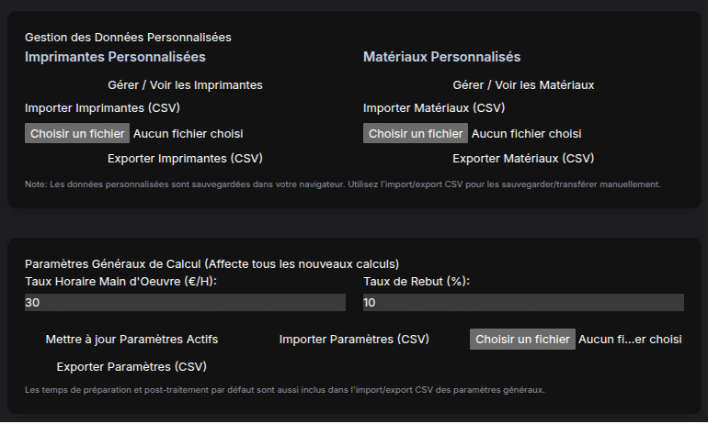Screen dimensions: 708x424
Task: Click the Taux Horaire Main d'Oeuvre label
Action: pyautogui.click(x=127, y=282)
